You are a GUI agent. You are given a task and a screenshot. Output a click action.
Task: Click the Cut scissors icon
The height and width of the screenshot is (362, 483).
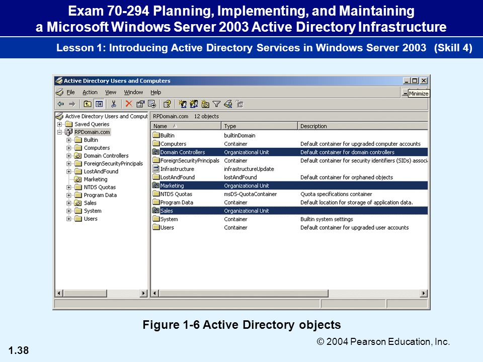coord(114,104)
